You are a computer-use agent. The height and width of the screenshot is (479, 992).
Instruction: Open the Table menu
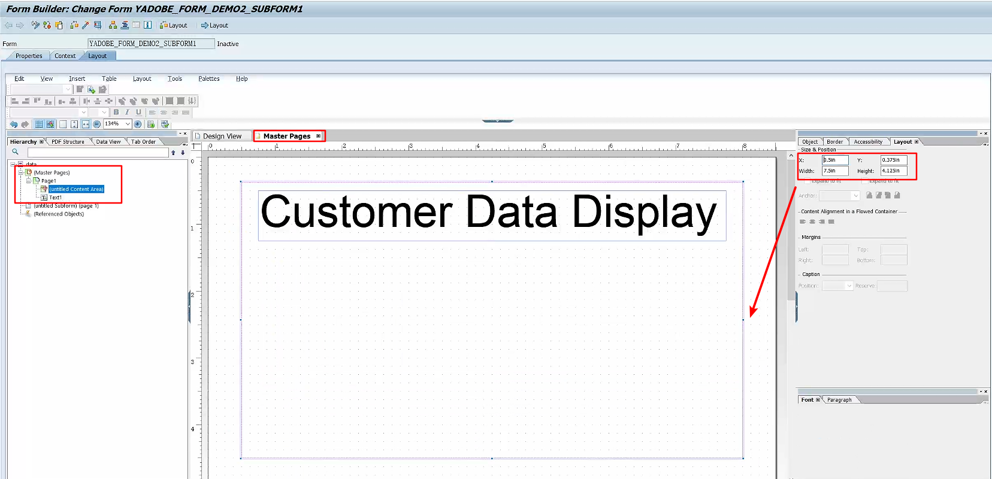[109, 78]
